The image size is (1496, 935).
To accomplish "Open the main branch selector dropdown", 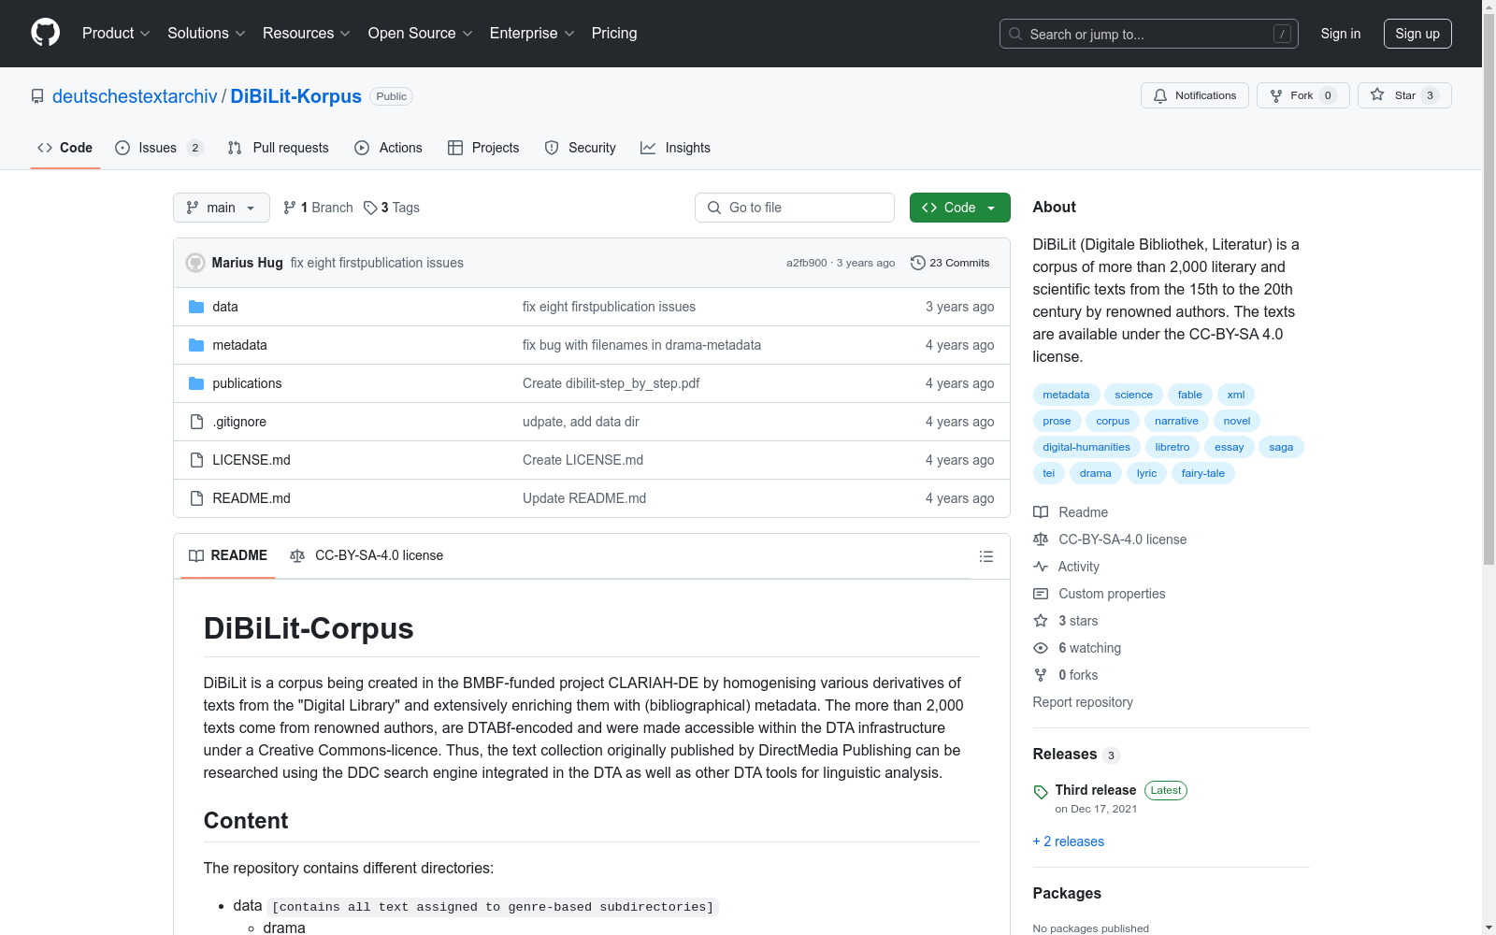I will [222, 208].
